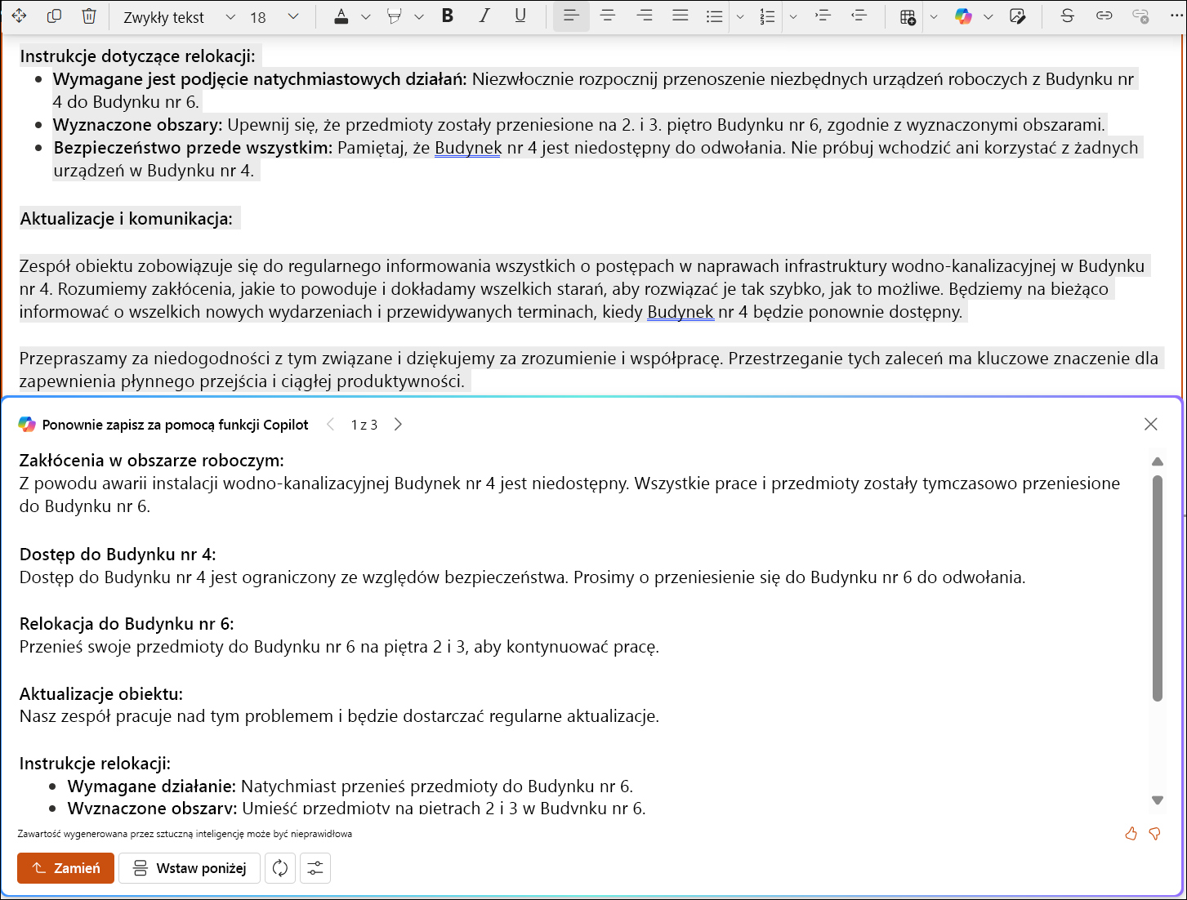The width and height of the screenshot is (1187, 900).
Task: Click the heading Aktualizacje i komunikacja
Action: pos(126,218)
